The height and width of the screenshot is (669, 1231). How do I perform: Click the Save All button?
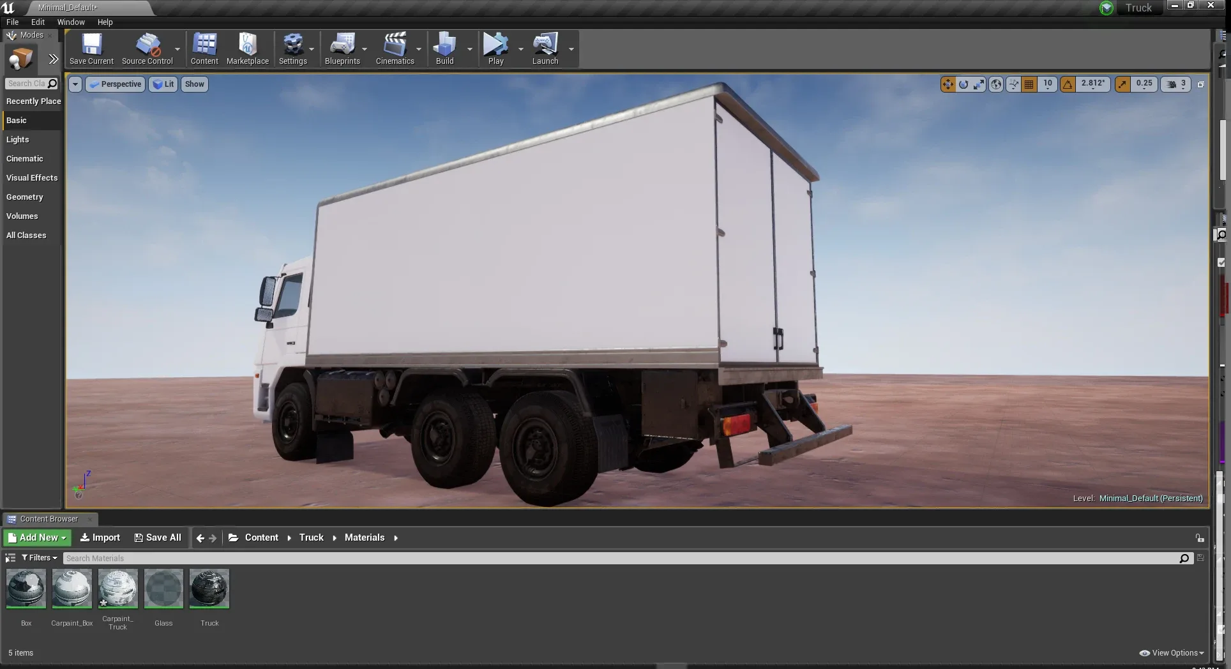pyautogui.click(x=157, y=537)
